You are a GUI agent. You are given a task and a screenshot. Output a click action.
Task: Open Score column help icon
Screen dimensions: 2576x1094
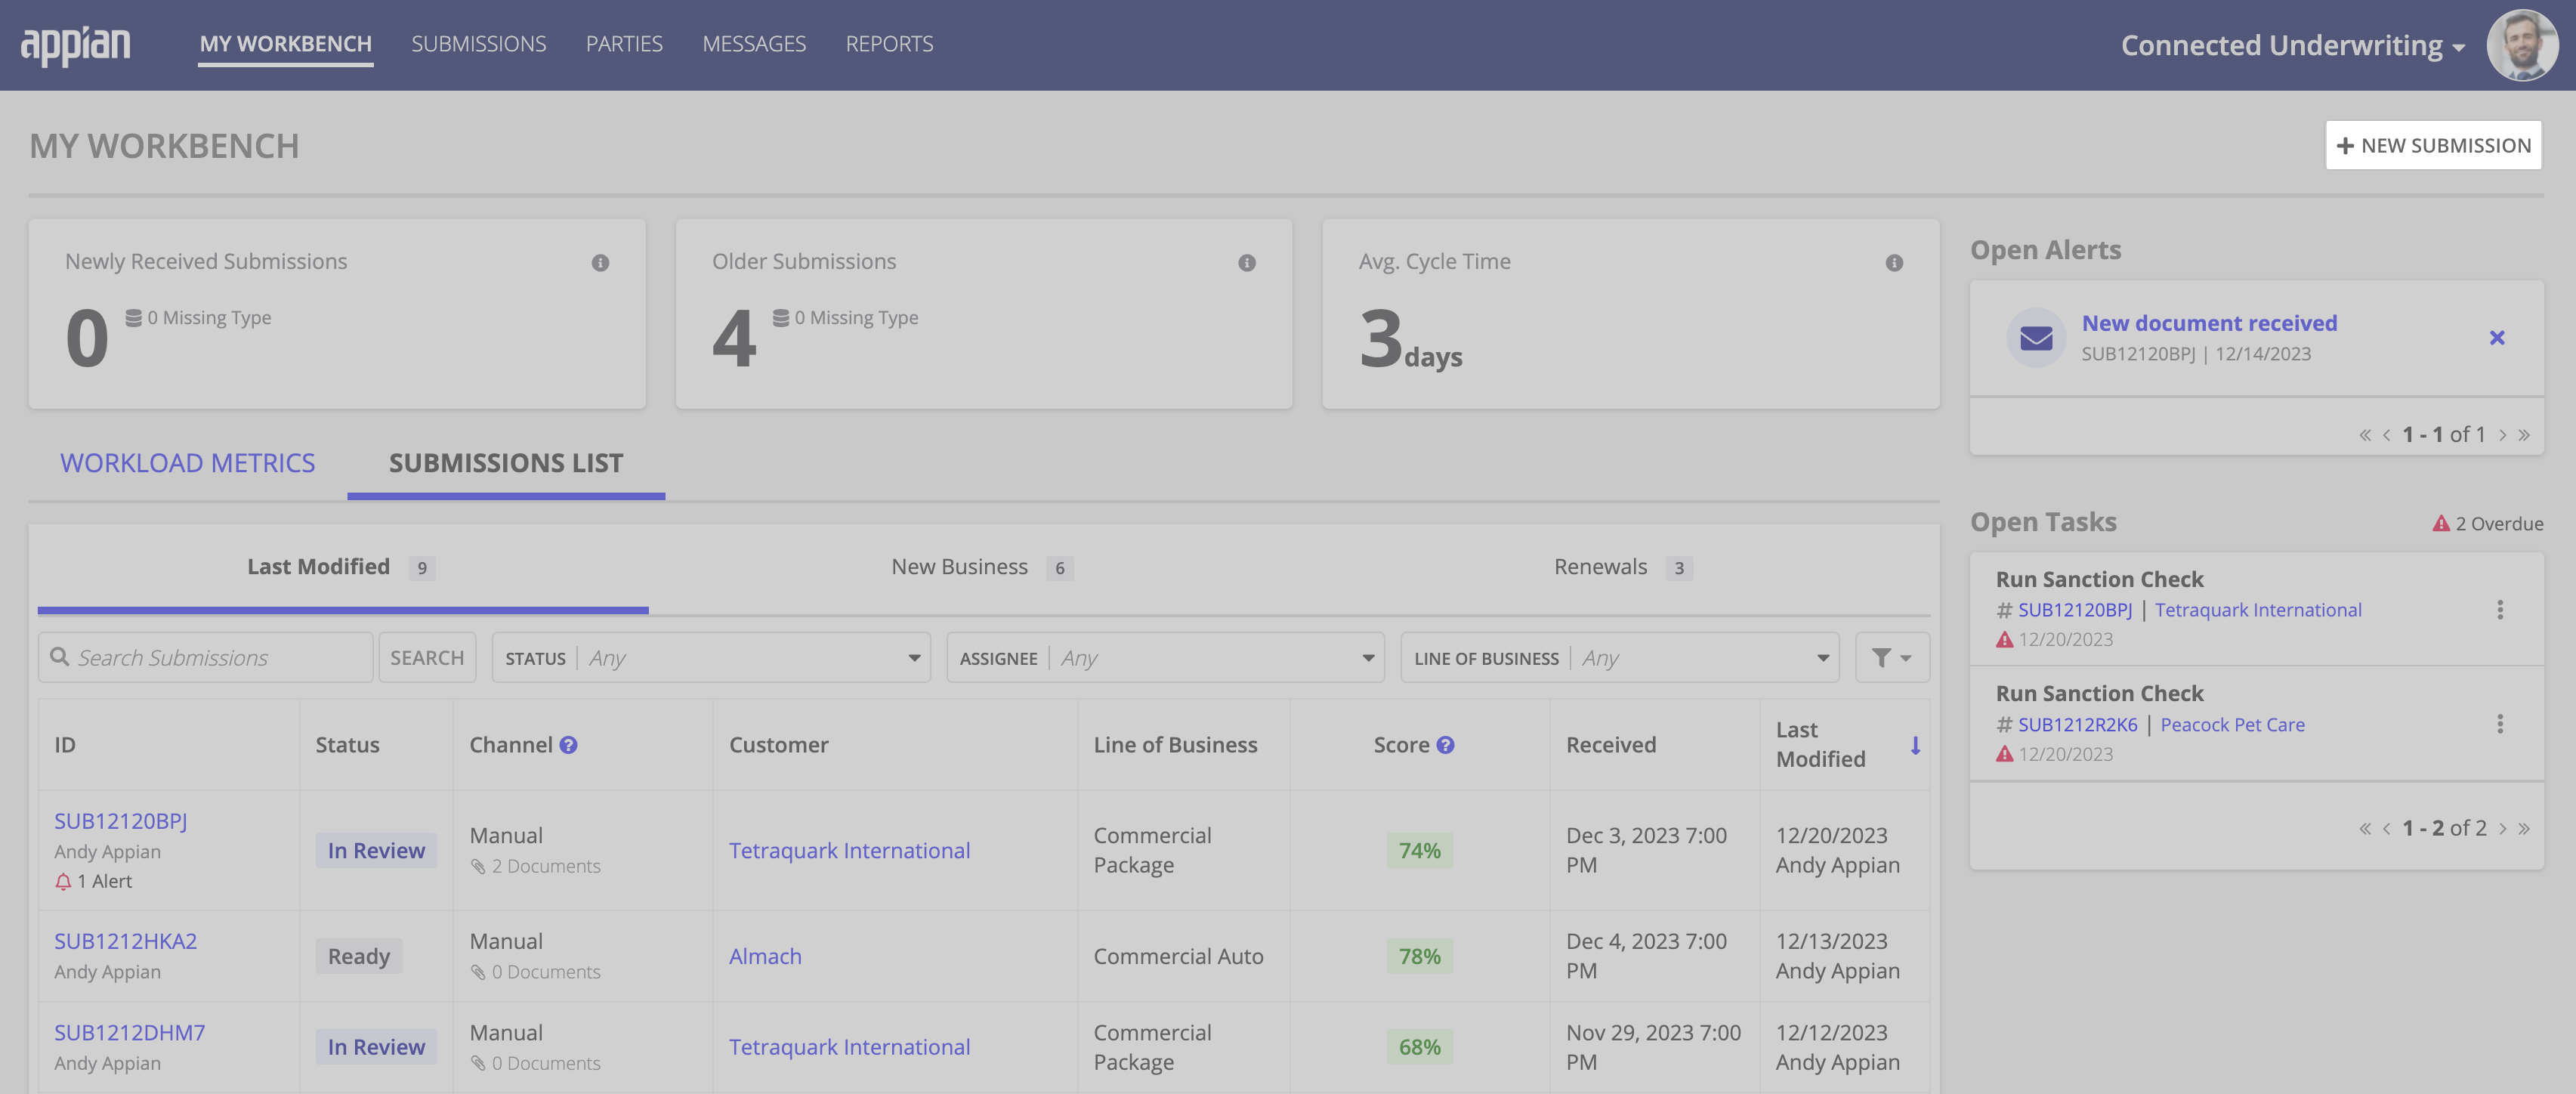1445,745
